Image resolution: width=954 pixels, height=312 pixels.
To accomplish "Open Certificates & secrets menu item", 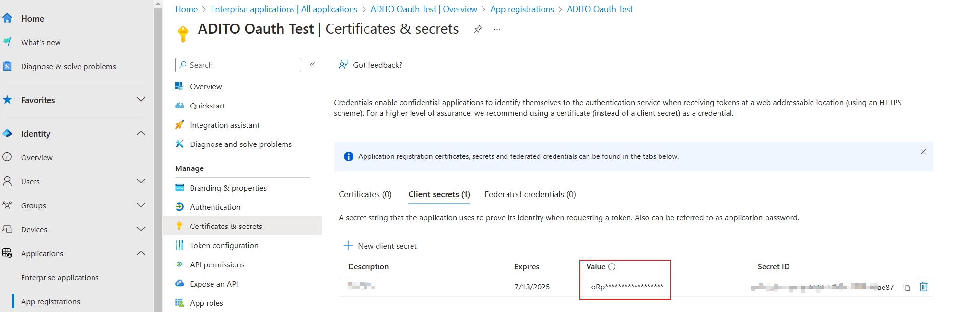I will click(242, 226).
